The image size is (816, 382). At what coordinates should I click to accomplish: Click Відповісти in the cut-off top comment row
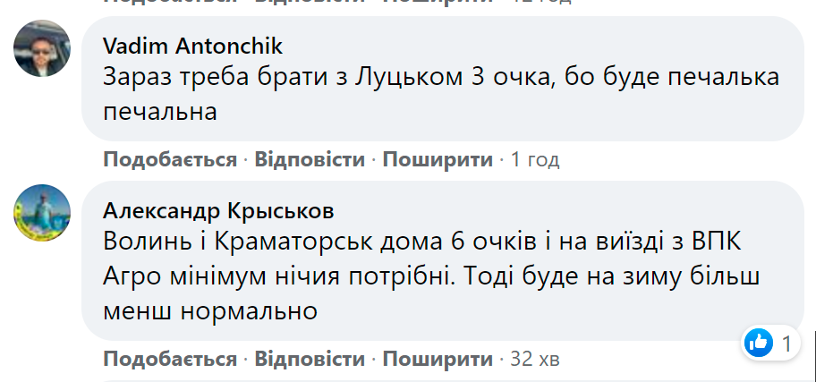coord(310,2)
